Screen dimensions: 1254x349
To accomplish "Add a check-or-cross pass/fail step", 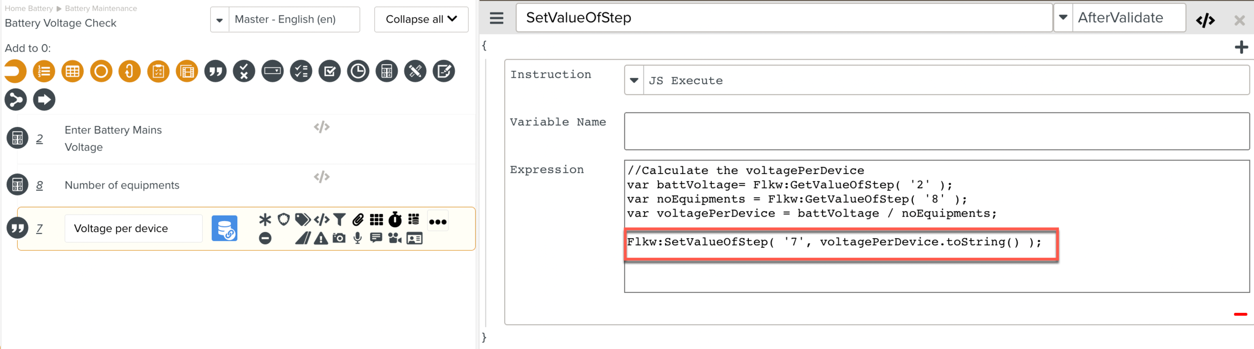I will (x=244, y=71).
